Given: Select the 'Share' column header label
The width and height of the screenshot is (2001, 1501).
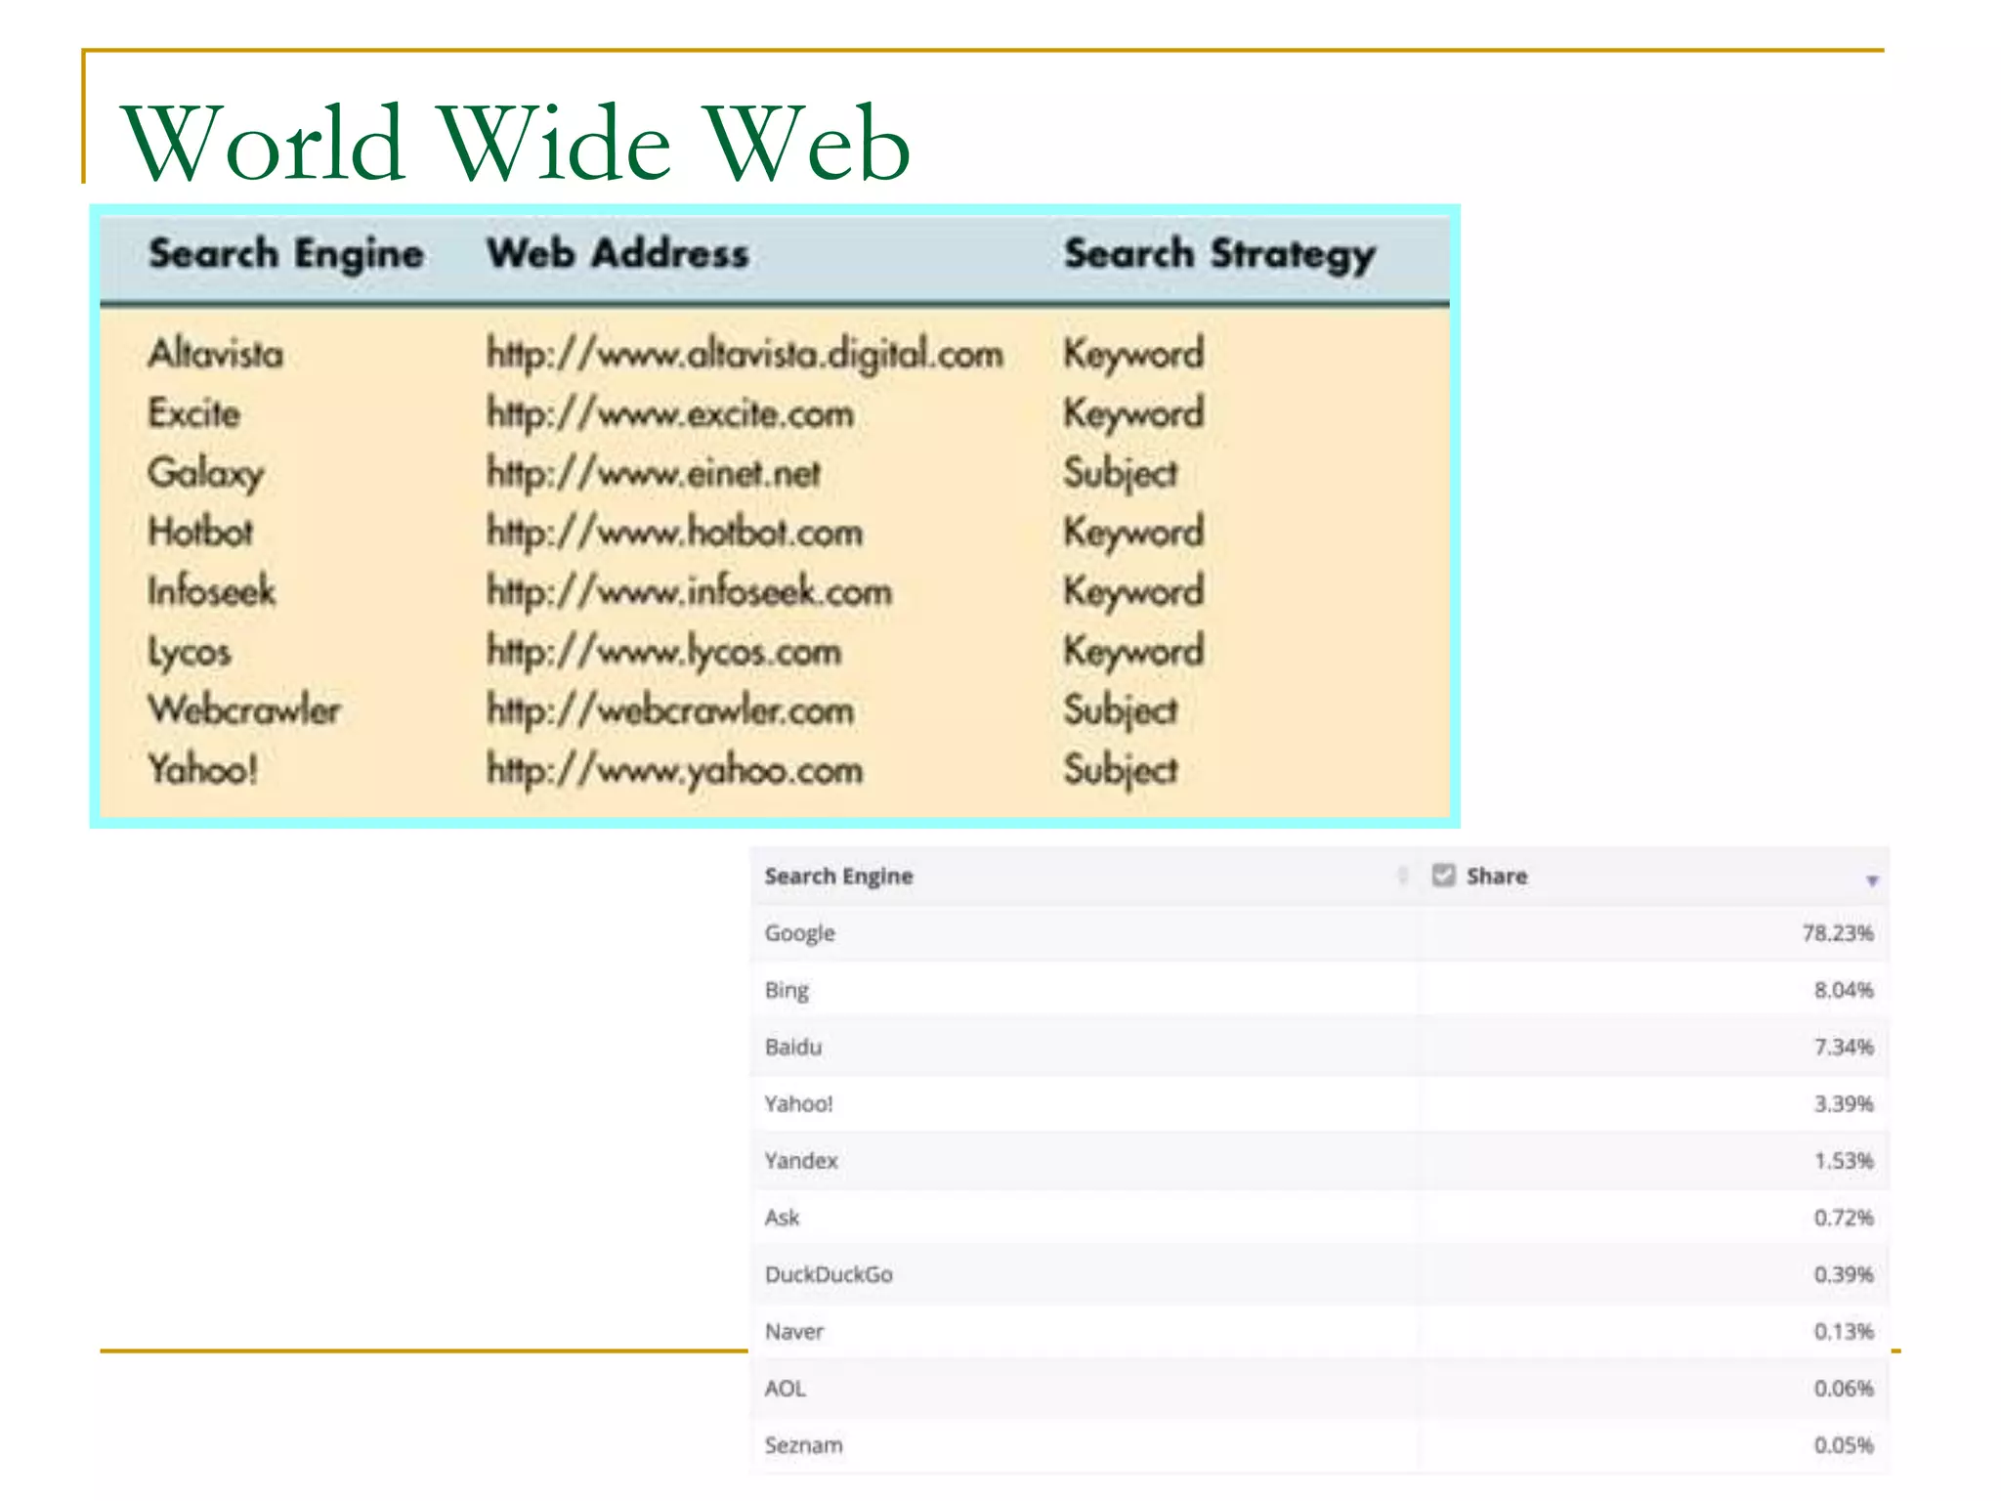Looking at the screenshot, I should [1497, 876].
